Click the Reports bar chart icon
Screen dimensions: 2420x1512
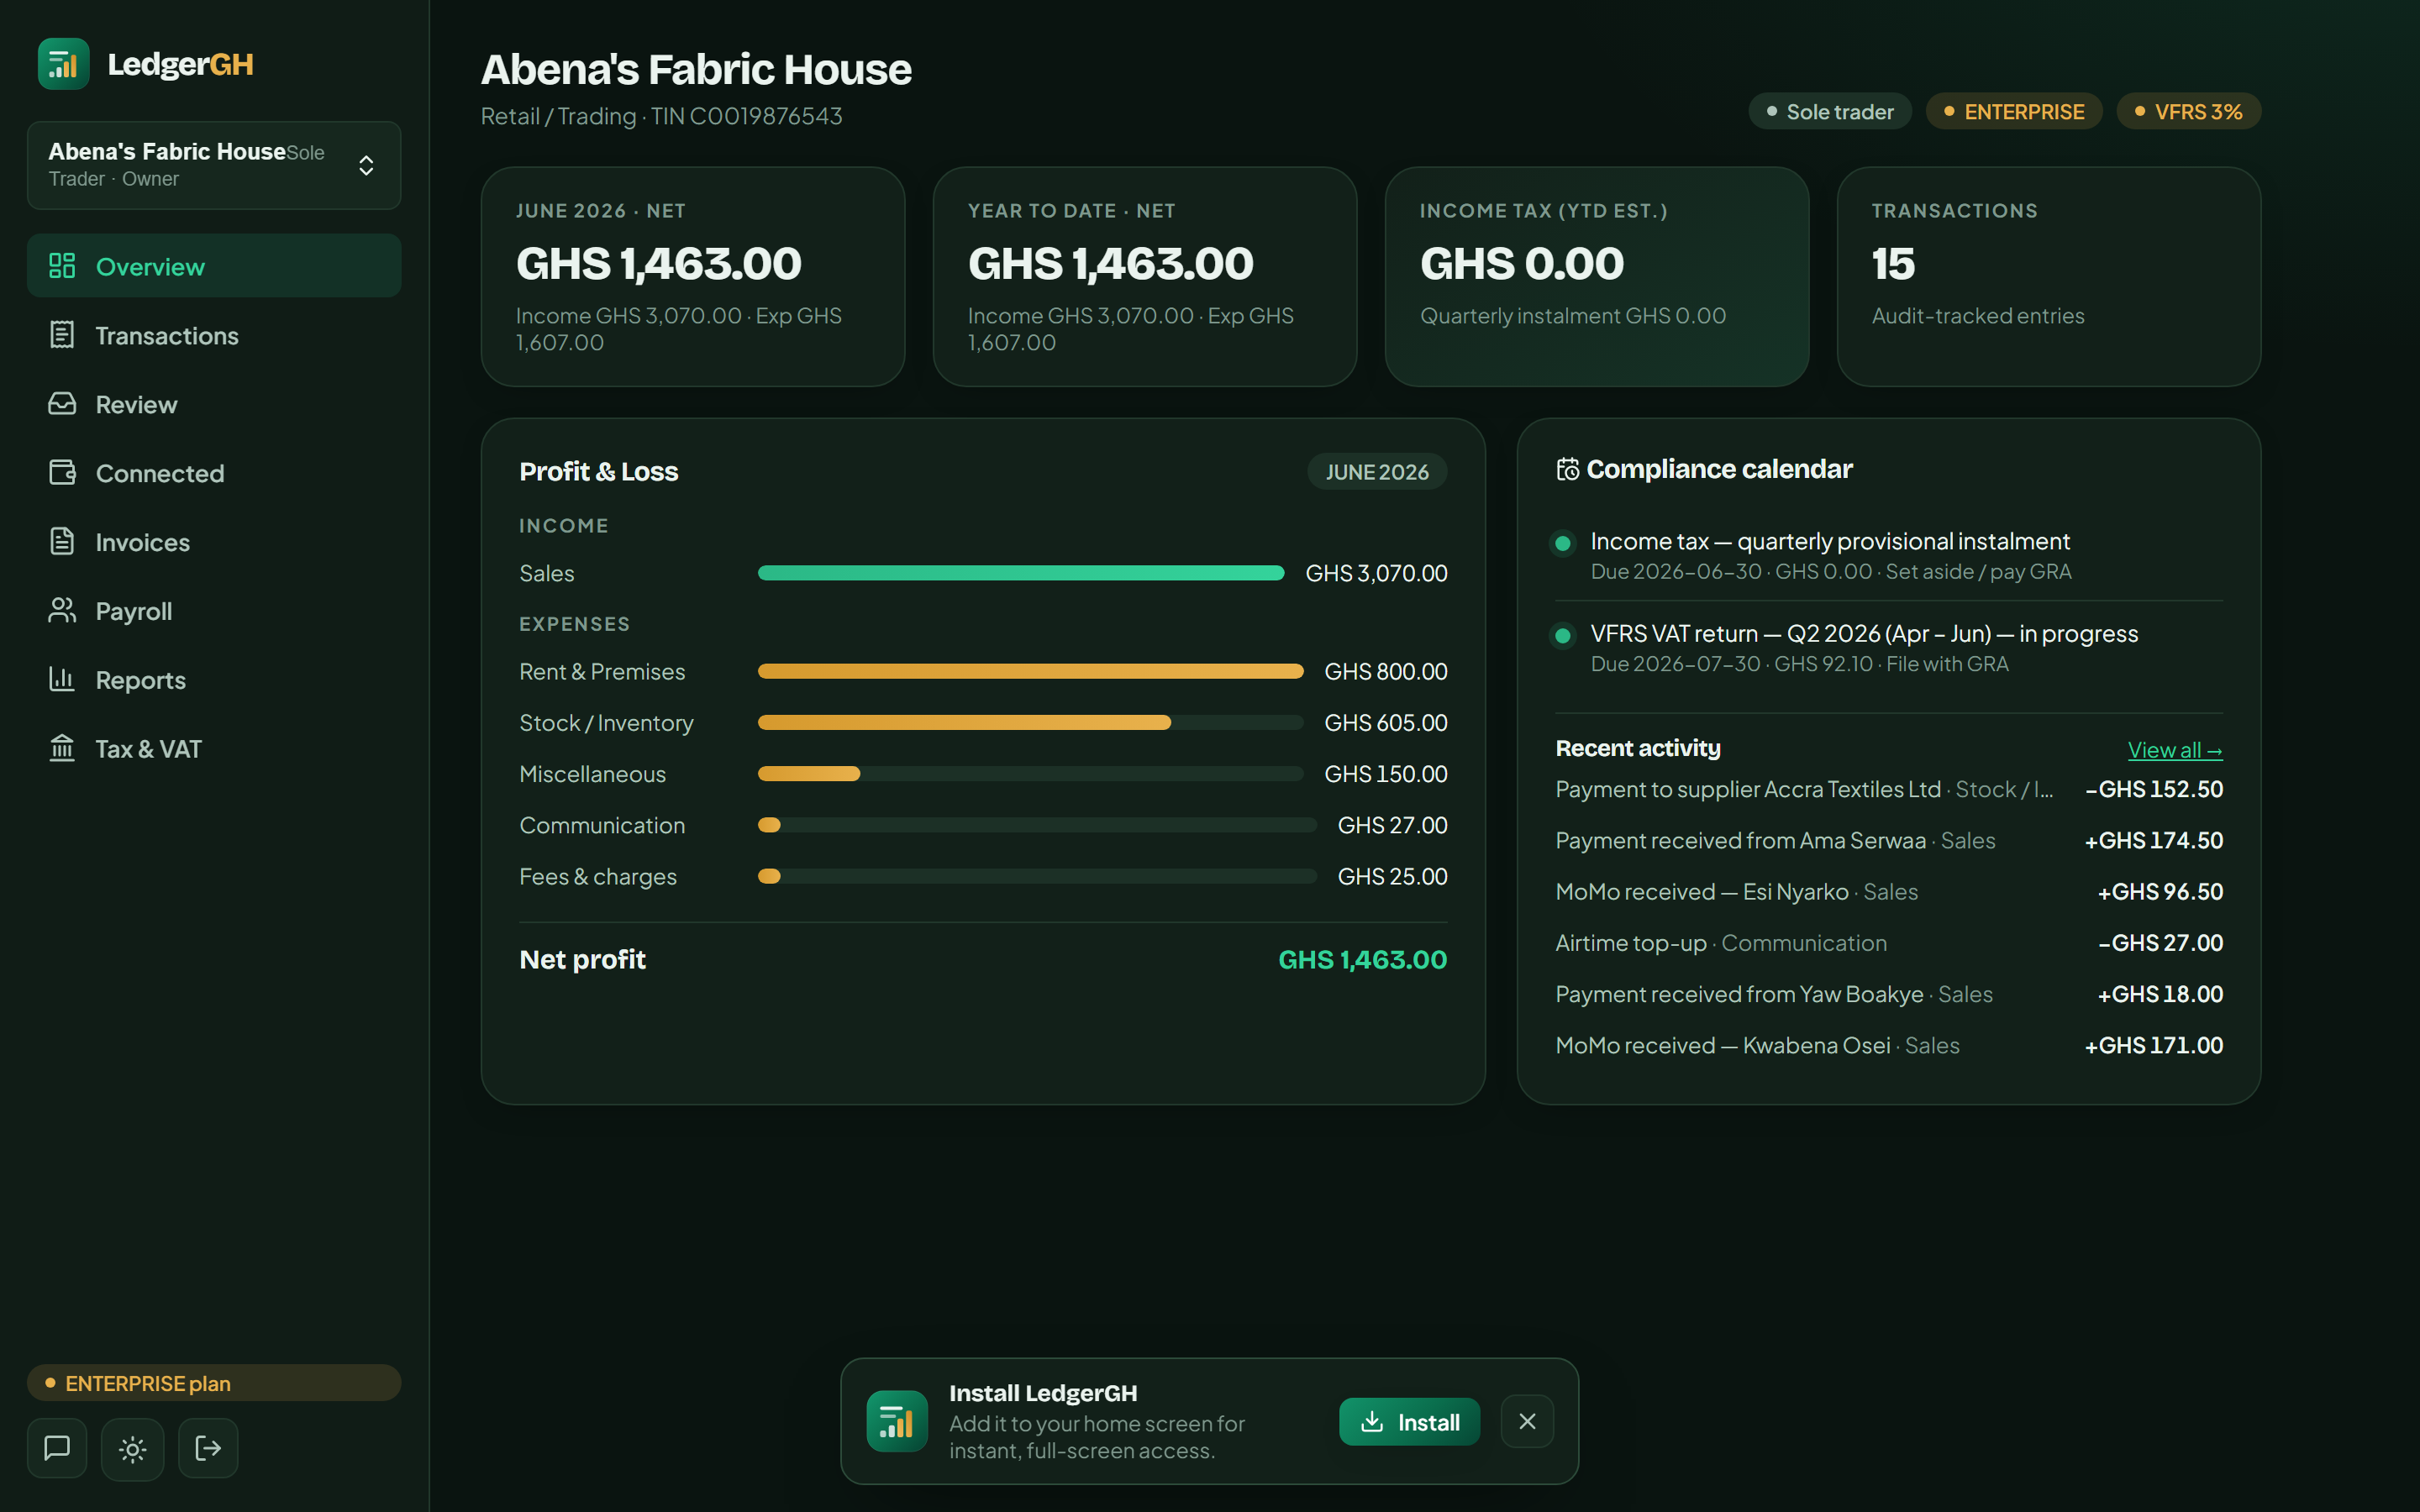coord(62,679)
